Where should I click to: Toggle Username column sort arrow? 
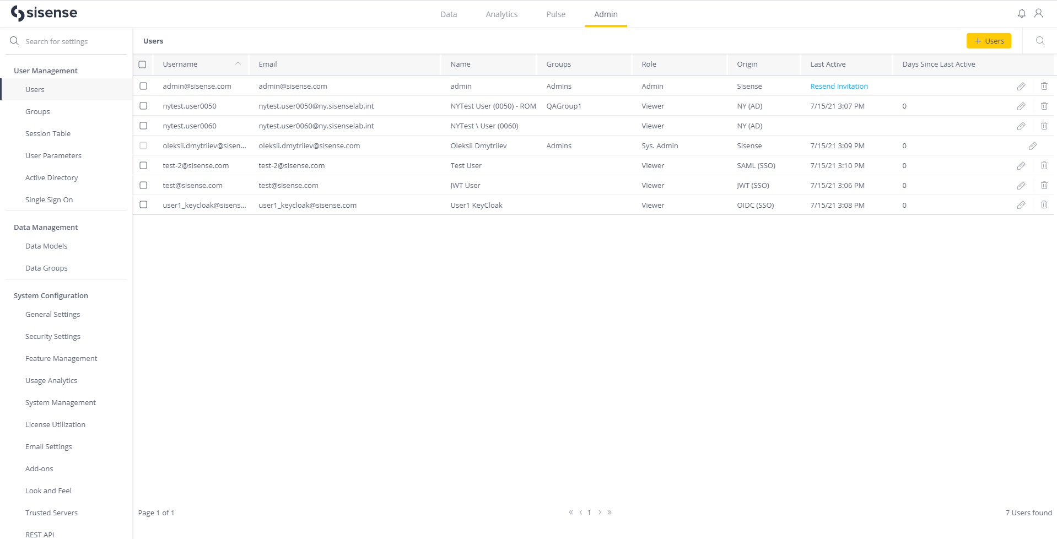(x=238, y=64)
